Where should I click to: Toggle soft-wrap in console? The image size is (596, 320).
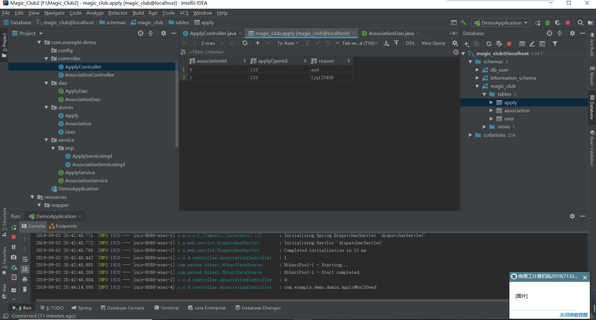(25, 259)
